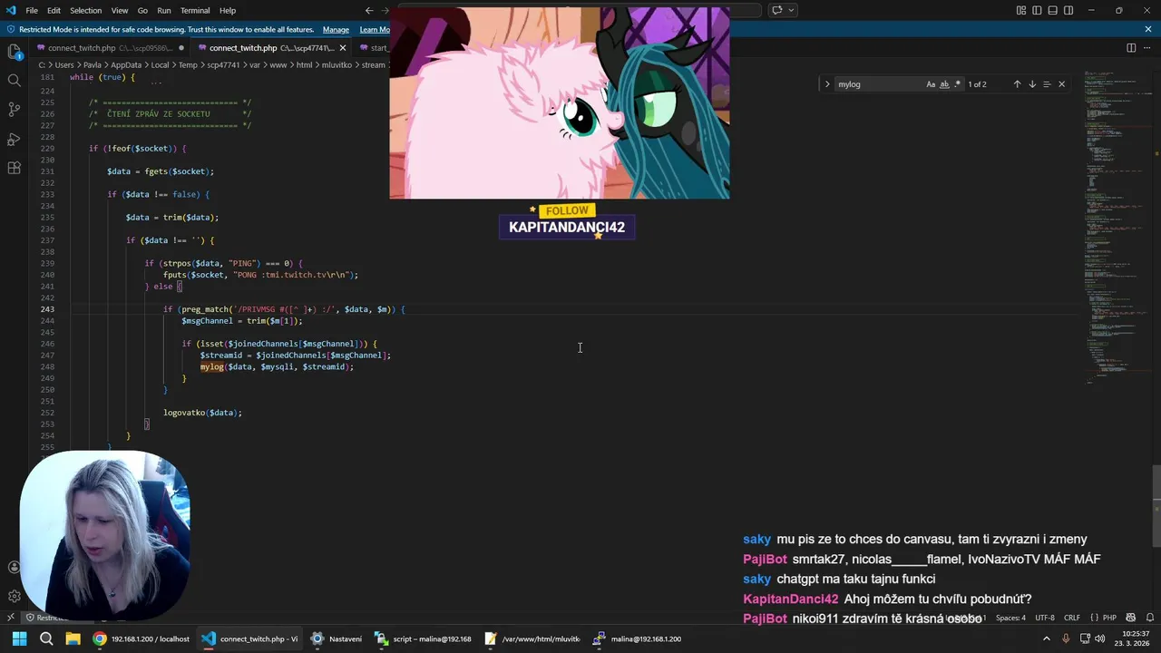Open the Edit menu

[x=54, y=10]
